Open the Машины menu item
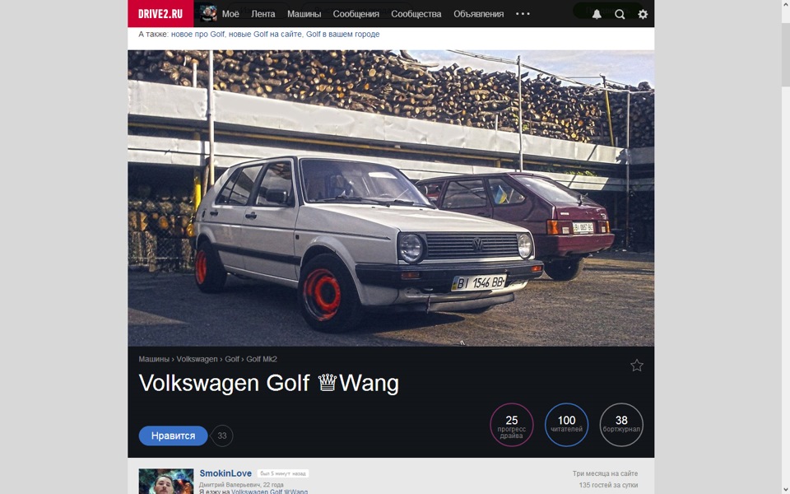 (304, 14)
